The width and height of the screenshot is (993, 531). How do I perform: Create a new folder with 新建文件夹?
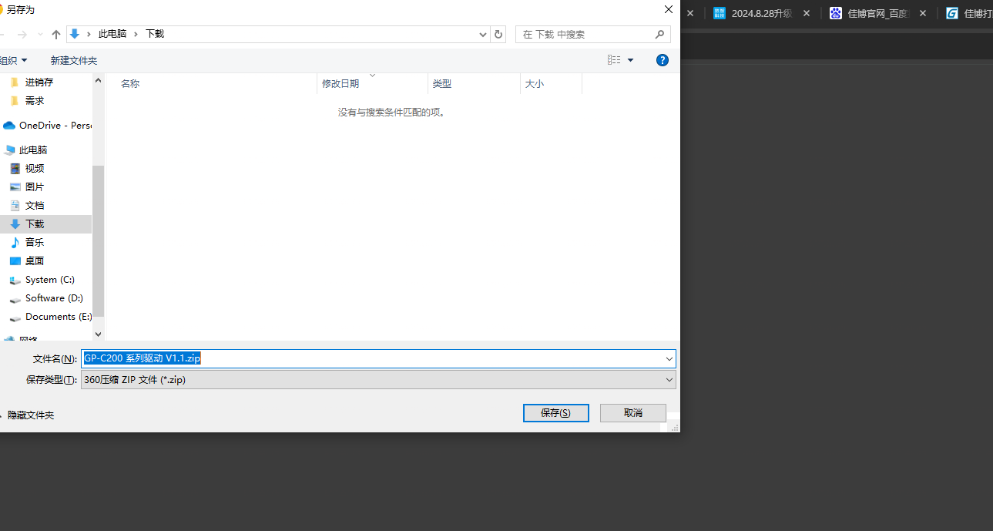[x=74, y=60]
